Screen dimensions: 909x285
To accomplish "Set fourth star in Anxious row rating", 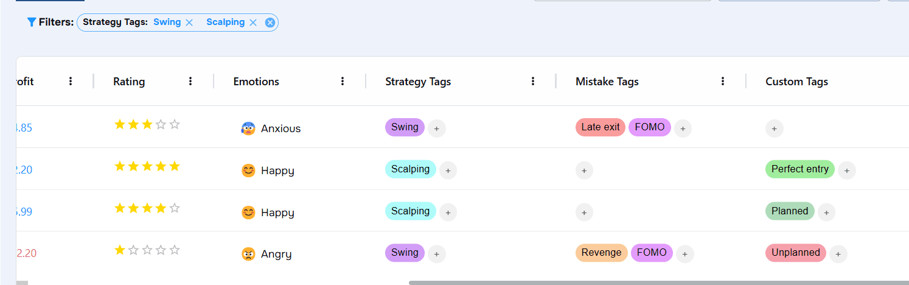I will click(161, 125).
